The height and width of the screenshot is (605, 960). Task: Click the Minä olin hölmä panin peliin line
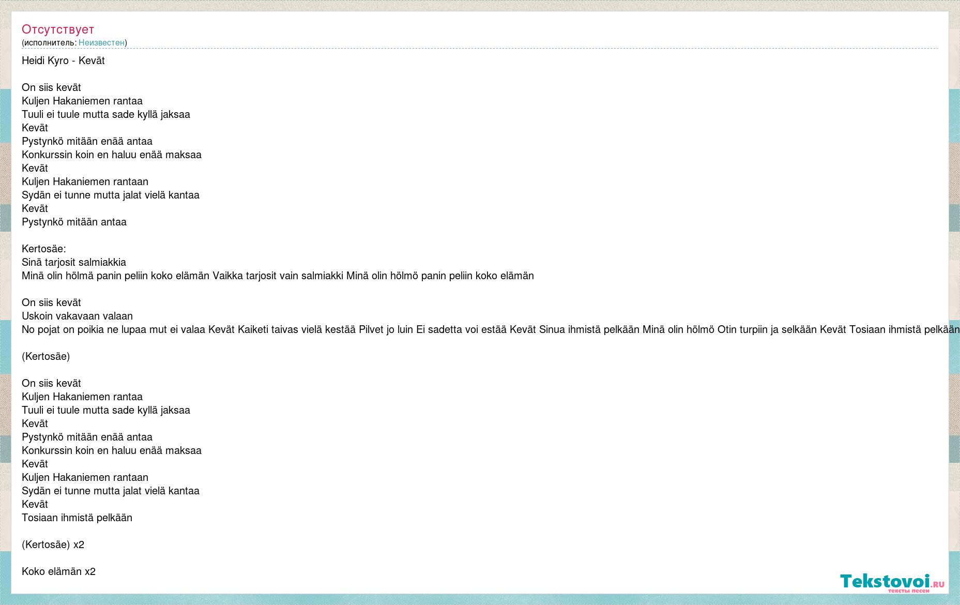[x=278, y=276]
